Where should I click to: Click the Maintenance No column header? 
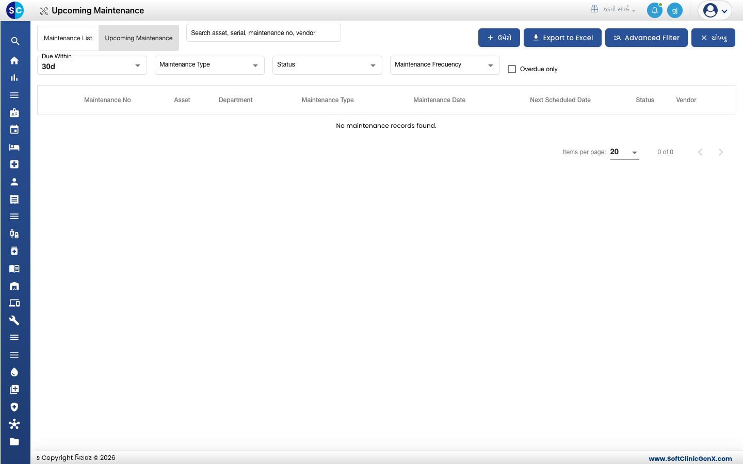[107, 100]
